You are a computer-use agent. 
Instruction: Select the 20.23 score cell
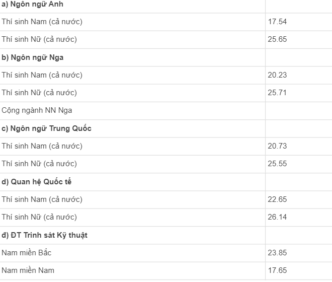point(277,75)
